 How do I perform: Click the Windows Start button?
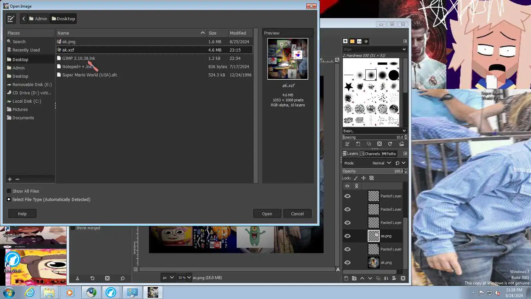pyautogui.click(x=9, y=293)
